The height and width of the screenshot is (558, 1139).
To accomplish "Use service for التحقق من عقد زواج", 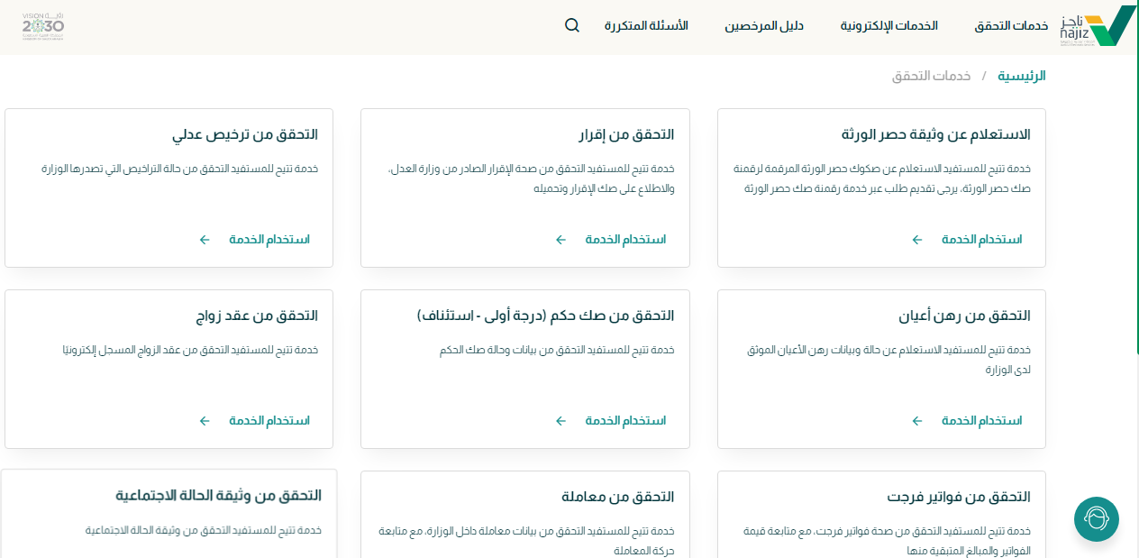I will (x=269, y=421).
